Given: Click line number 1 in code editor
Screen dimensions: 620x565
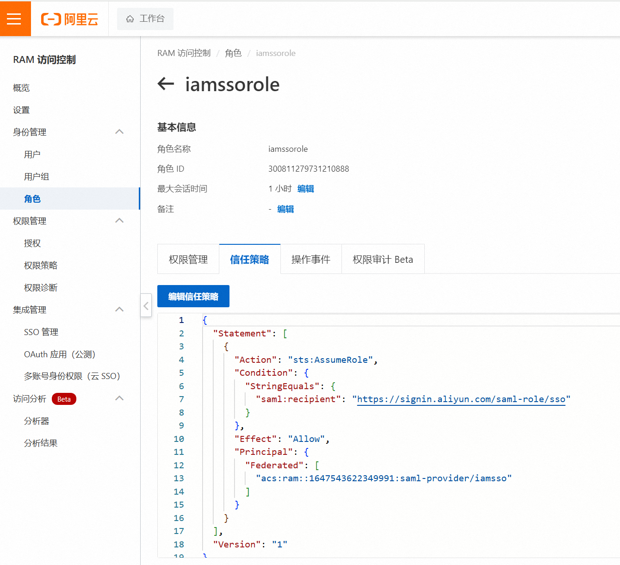Looking at the screenshot, I should 181,320.
